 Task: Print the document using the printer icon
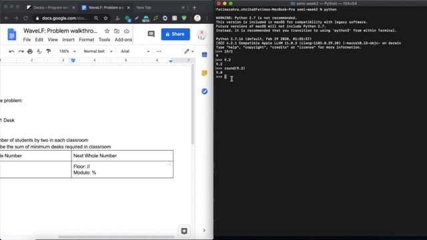(x=30, y=51)
